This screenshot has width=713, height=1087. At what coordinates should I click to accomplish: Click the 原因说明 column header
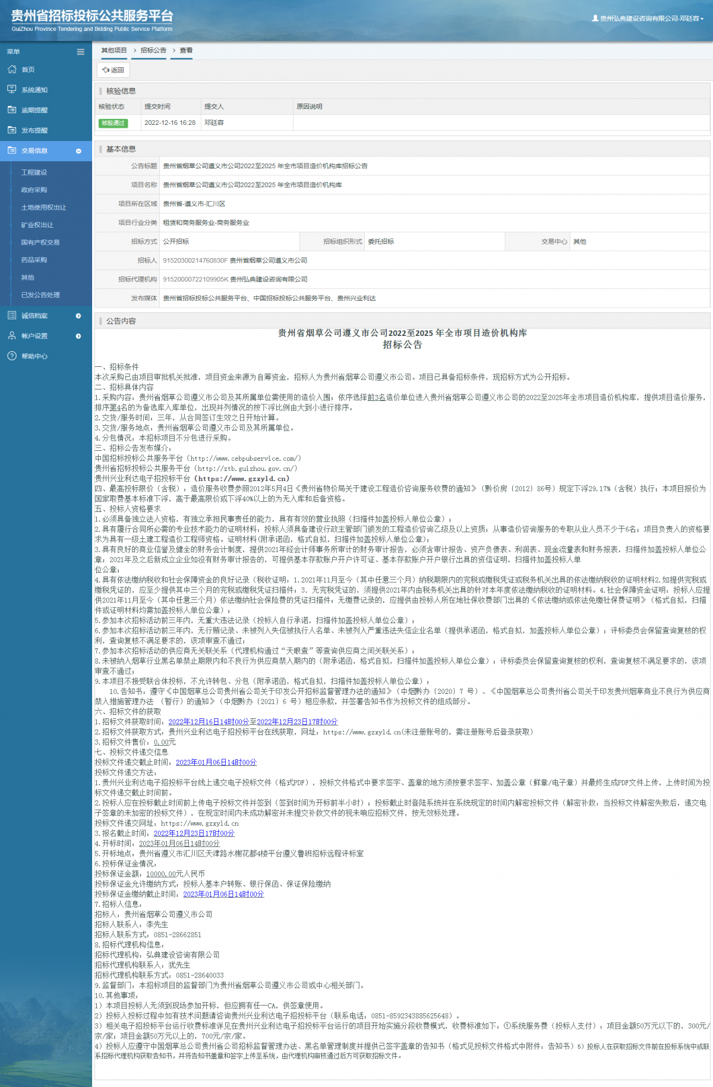(309, 106)
